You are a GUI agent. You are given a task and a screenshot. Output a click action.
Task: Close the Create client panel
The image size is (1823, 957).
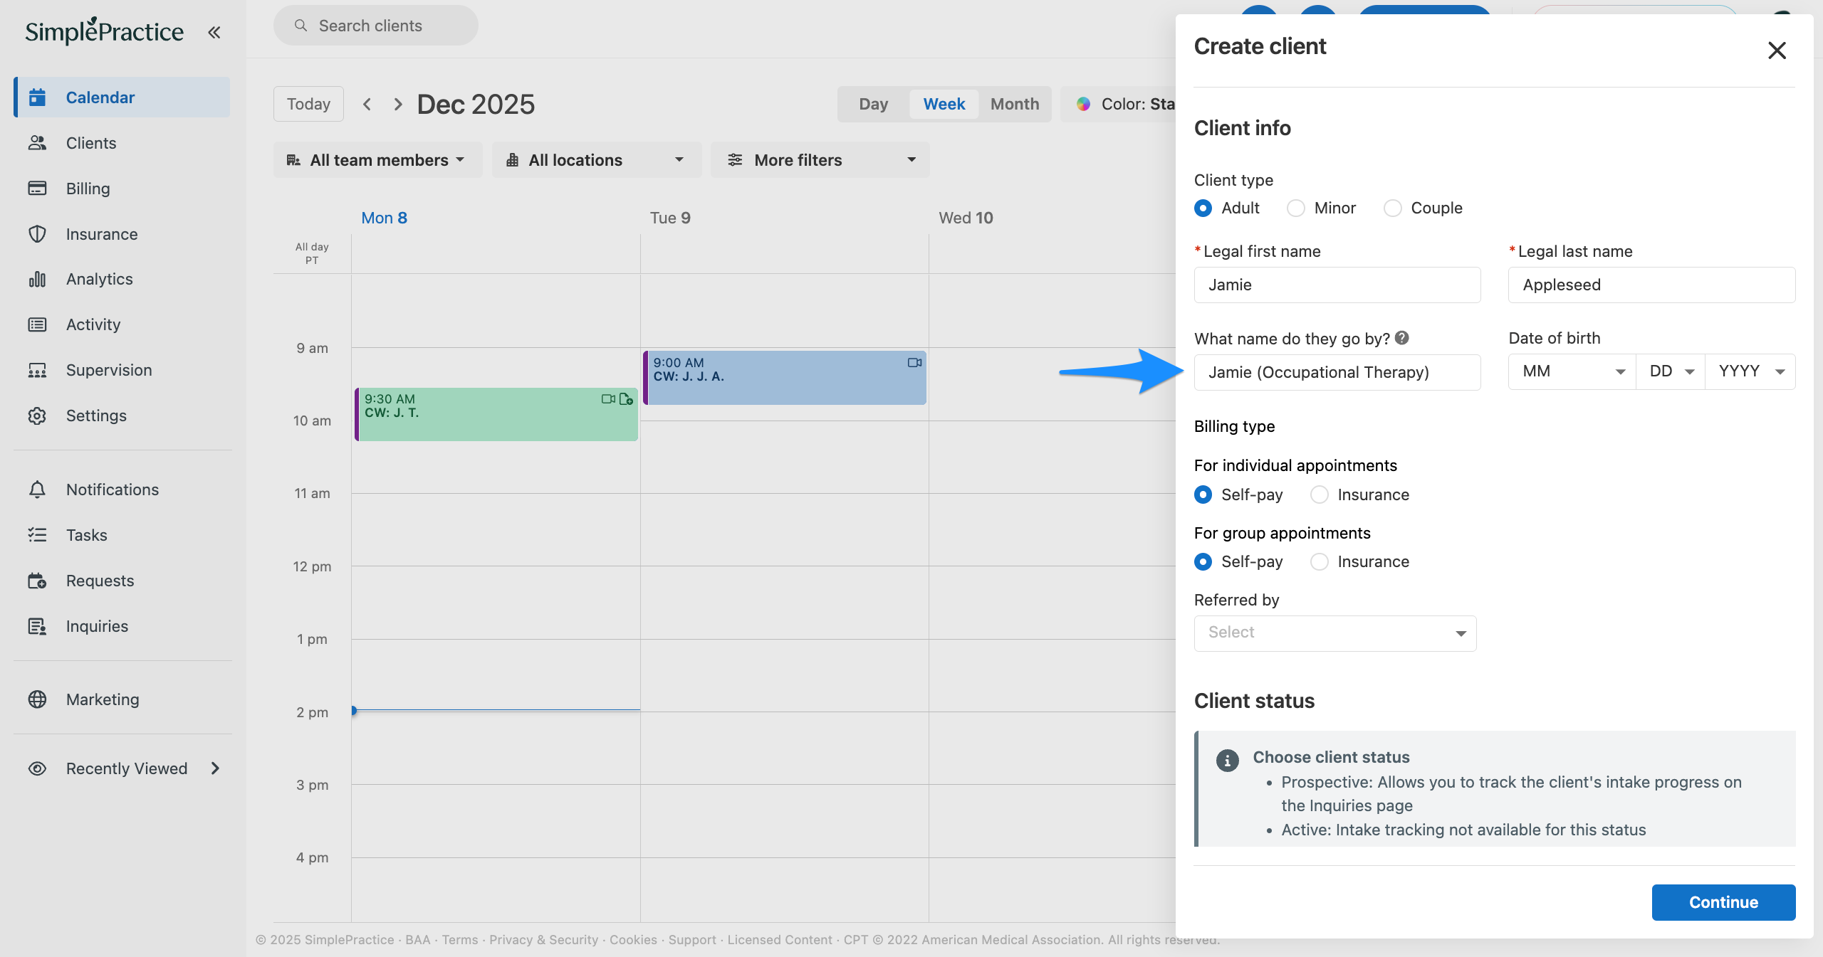[1777, 51]
